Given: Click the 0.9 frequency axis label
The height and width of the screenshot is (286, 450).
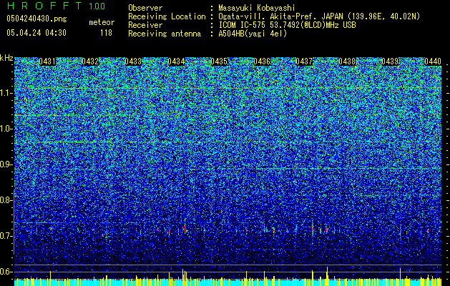Looking at the screenshot, I should click(6, 164).
